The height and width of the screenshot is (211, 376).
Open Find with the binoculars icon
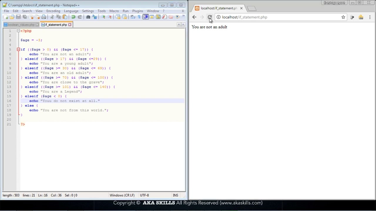88,17
